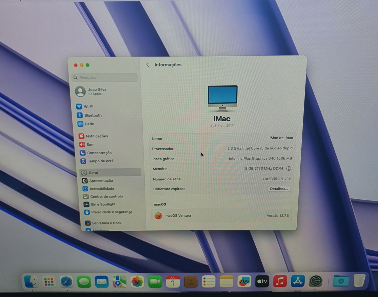Click Intel Iris Plus Graphics 640 text
378x297 pixels.
pos(260,158)
